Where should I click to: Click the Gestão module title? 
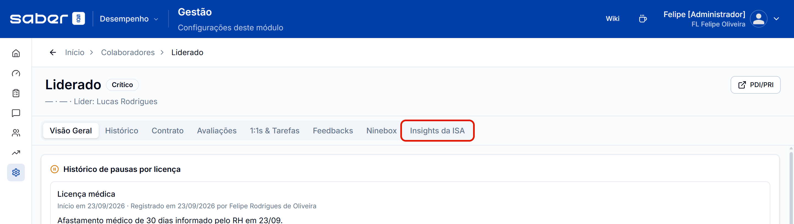pos(195,12)
